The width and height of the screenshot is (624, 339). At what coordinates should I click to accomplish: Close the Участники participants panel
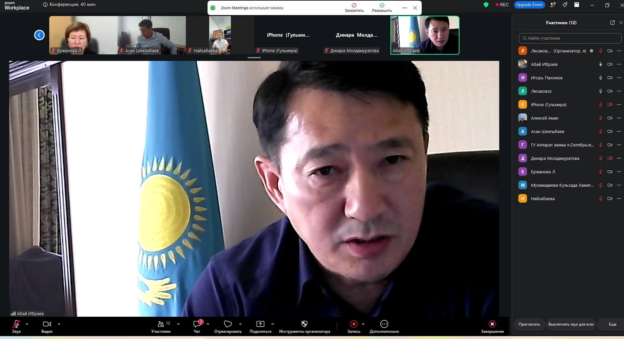coord(621,23)
